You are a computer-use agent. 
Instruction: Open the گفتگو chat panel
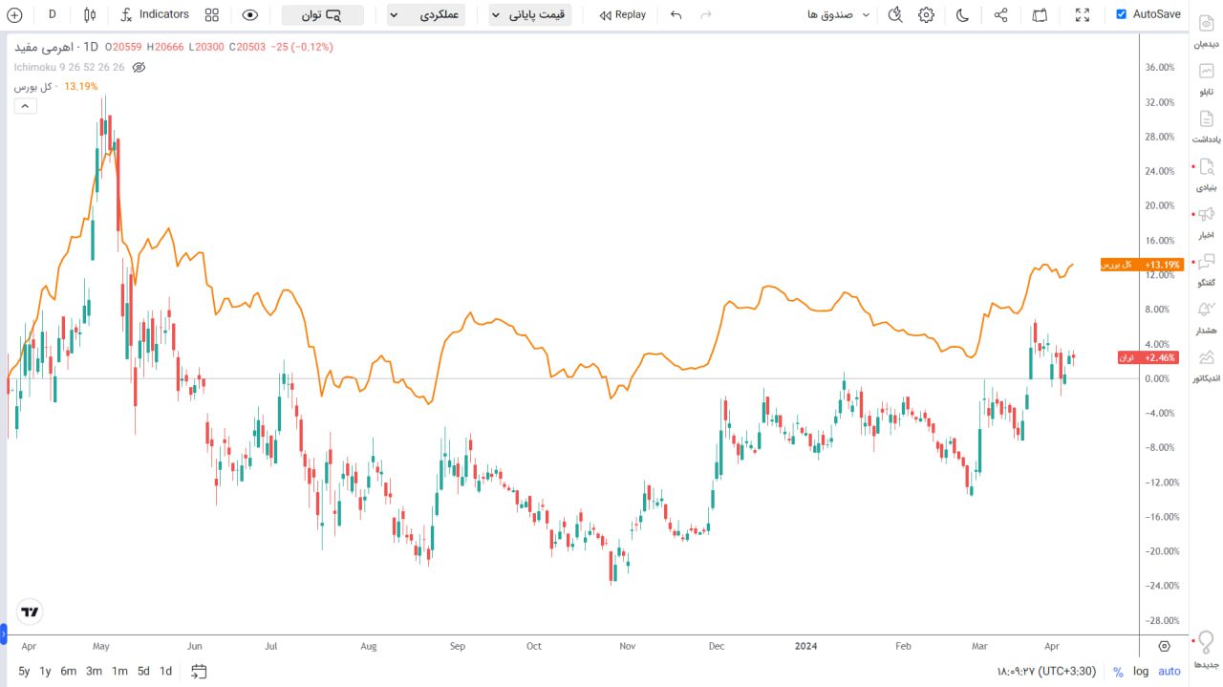(x=1206, y=269)
